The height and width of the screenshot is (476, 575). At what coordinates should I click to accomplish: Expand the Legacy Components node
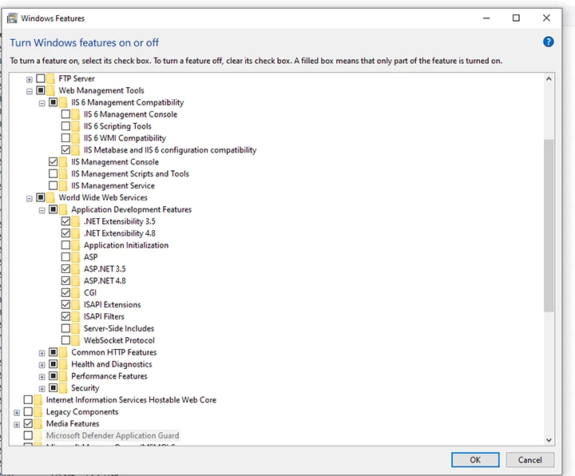[x=17, y=413]
